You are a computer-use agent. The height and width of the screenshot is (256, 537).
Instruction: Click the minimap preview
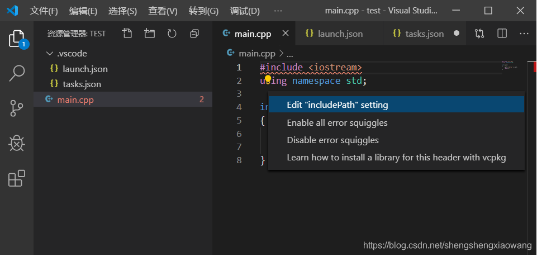(x=510, y=64)
